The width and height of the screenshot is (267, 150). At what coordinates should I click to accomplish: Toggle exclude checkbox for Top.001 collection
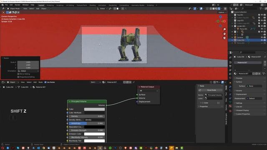[259, 15]
